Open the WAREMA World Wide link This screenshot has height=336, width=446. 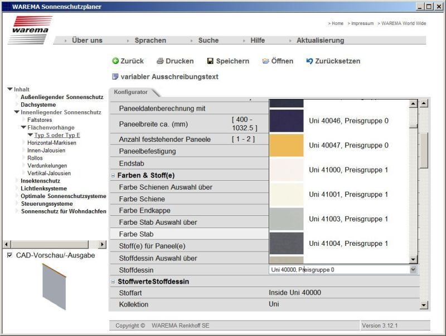[404, 23]
